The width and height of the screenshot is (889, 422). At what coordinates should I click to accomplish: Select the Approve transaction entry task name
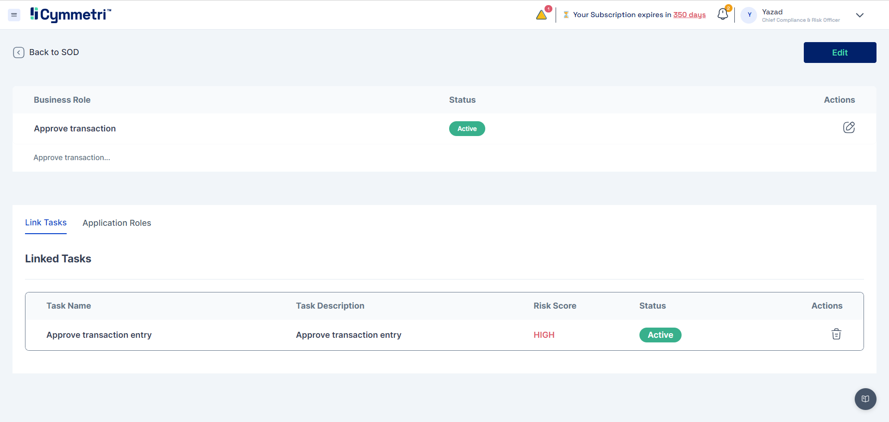click(99, 335)
